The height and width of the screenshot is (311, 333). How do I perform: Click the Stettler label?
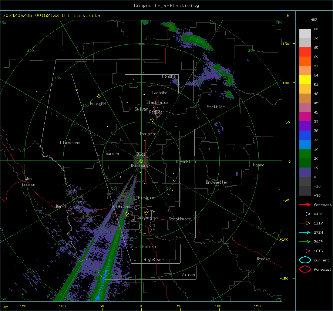tap(216, 107)
